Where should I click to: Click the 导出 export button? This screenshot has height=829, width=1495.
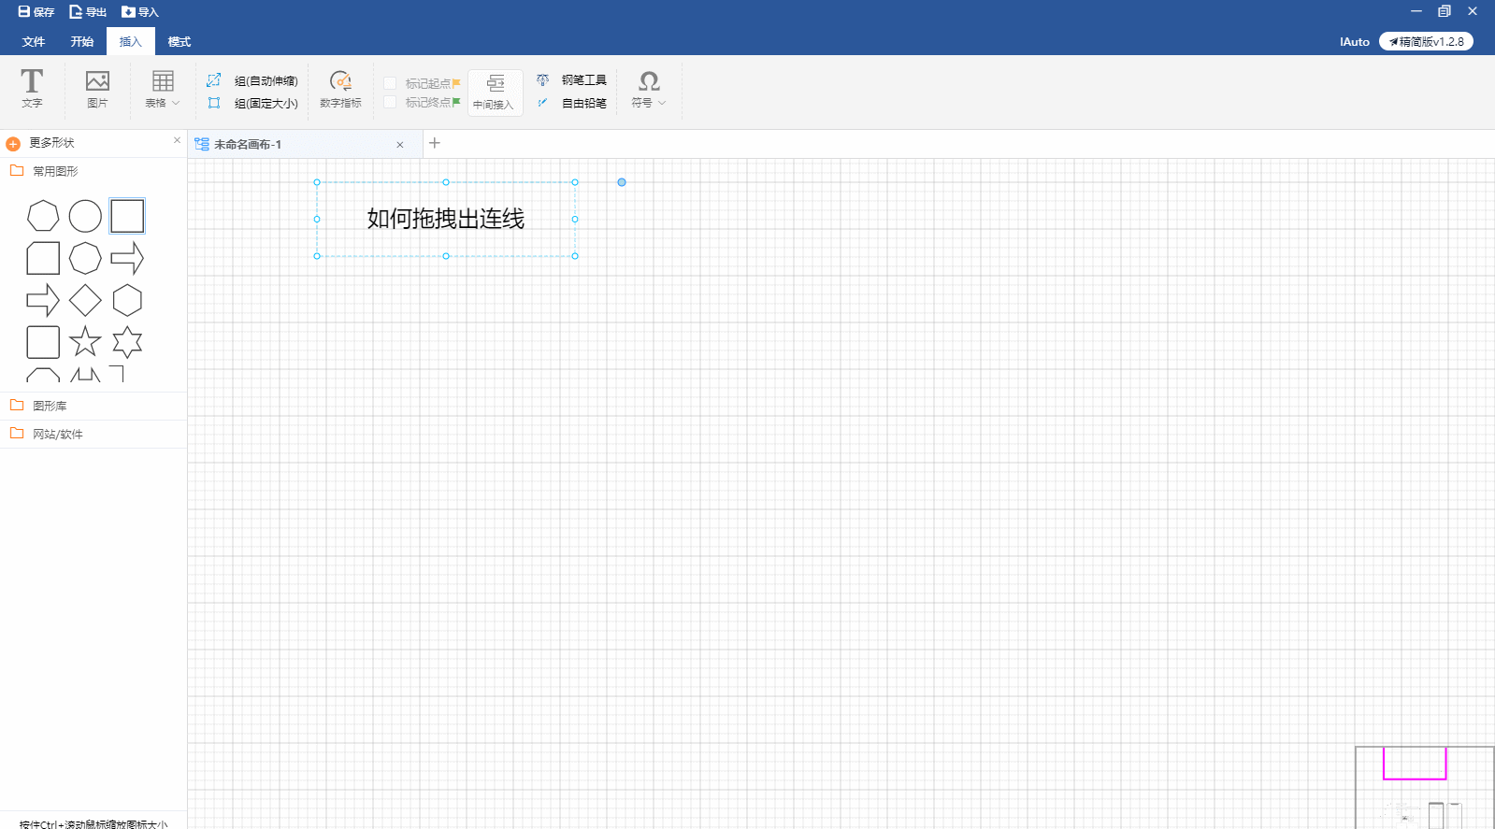click(x=88, y=12)
